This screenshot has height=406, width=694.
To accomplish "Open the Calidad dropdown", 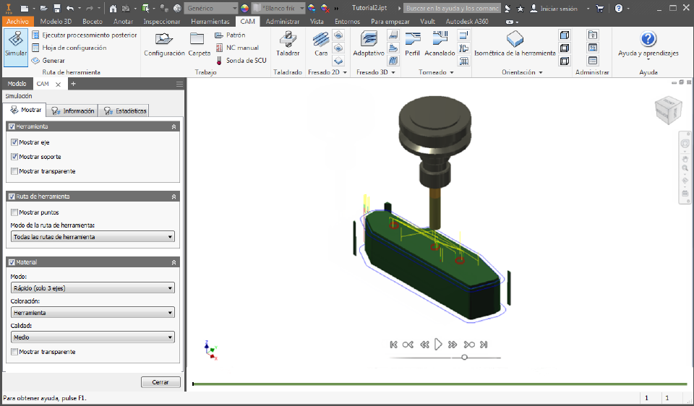I will [x=93, y=337].
